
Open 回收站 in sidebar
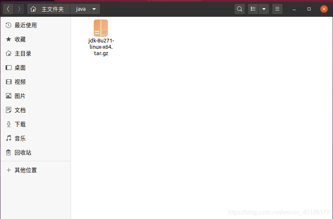(x=35, y=152)
